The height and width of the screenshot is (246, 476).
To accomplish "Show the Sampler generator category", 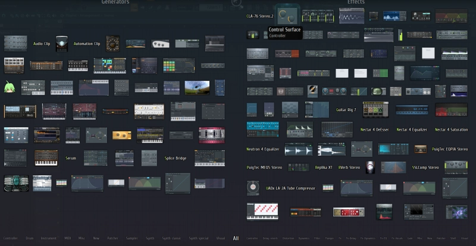I will pyautogui.click(x=132, y=238).
